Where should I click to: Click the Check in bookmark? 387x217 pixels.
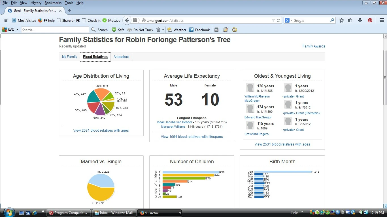[x=91, y=20]
